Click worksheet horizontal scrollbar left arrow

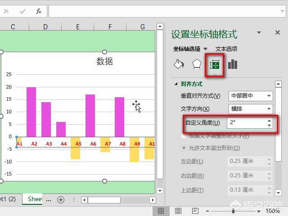(x=84, y=200)
